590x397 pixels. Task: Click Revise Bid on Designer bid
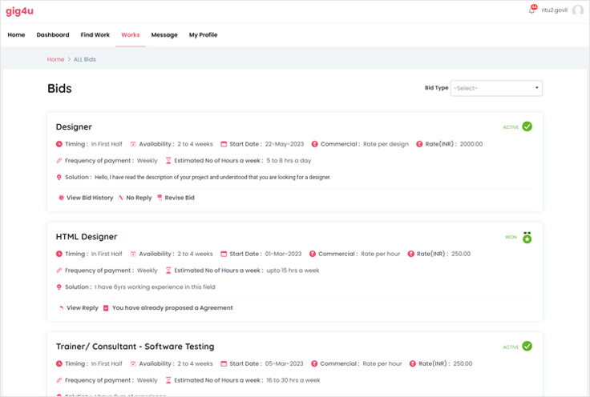pyautogui.click(x=179, y=198)
